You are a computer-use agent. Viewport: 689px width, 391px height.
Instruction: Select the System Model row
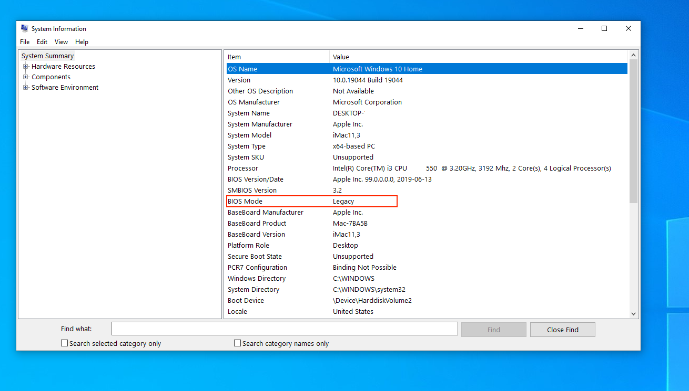click(x=427, y=135)
